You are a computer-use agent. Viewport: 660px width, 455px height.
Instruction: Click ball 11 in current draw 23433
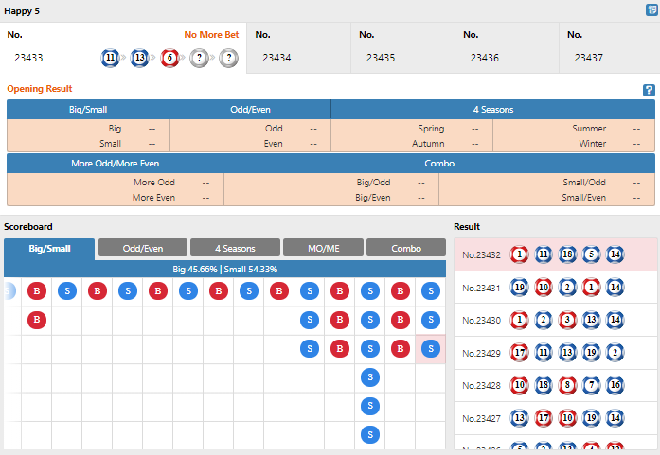point(111,58)
